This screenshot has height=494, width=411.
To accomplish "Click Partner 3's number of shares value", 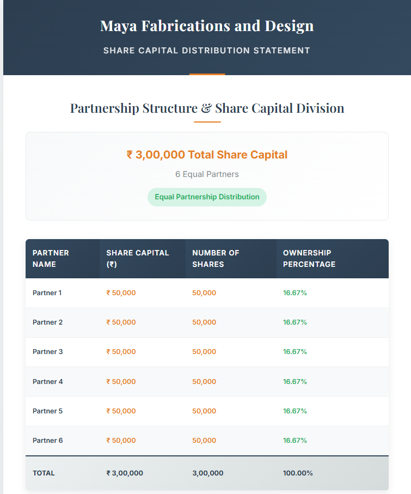I will pyautogui.click(x=204, y=352).
